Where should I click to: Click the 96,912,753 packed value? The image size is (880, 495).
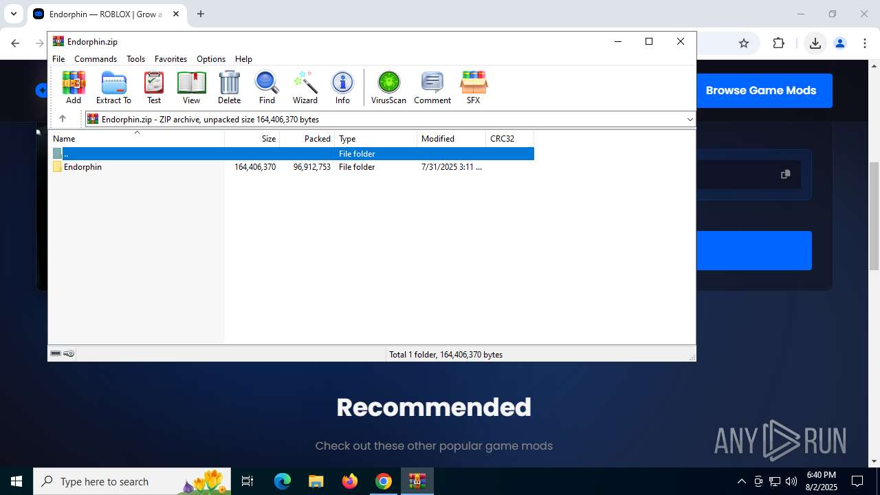tap(312, 167)
